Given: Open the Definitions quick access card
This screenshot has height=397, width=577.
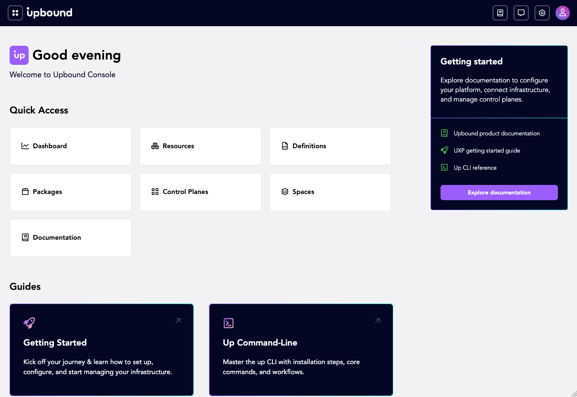Looking at the screenshot, I should (x=330, y=146).
